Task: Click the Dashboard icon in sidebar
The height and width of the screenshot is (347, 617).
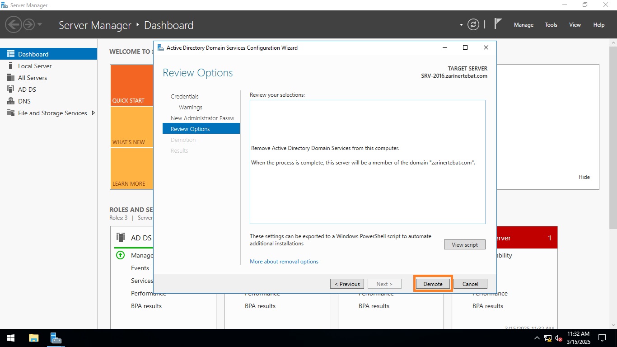Action: click(11, 54)
